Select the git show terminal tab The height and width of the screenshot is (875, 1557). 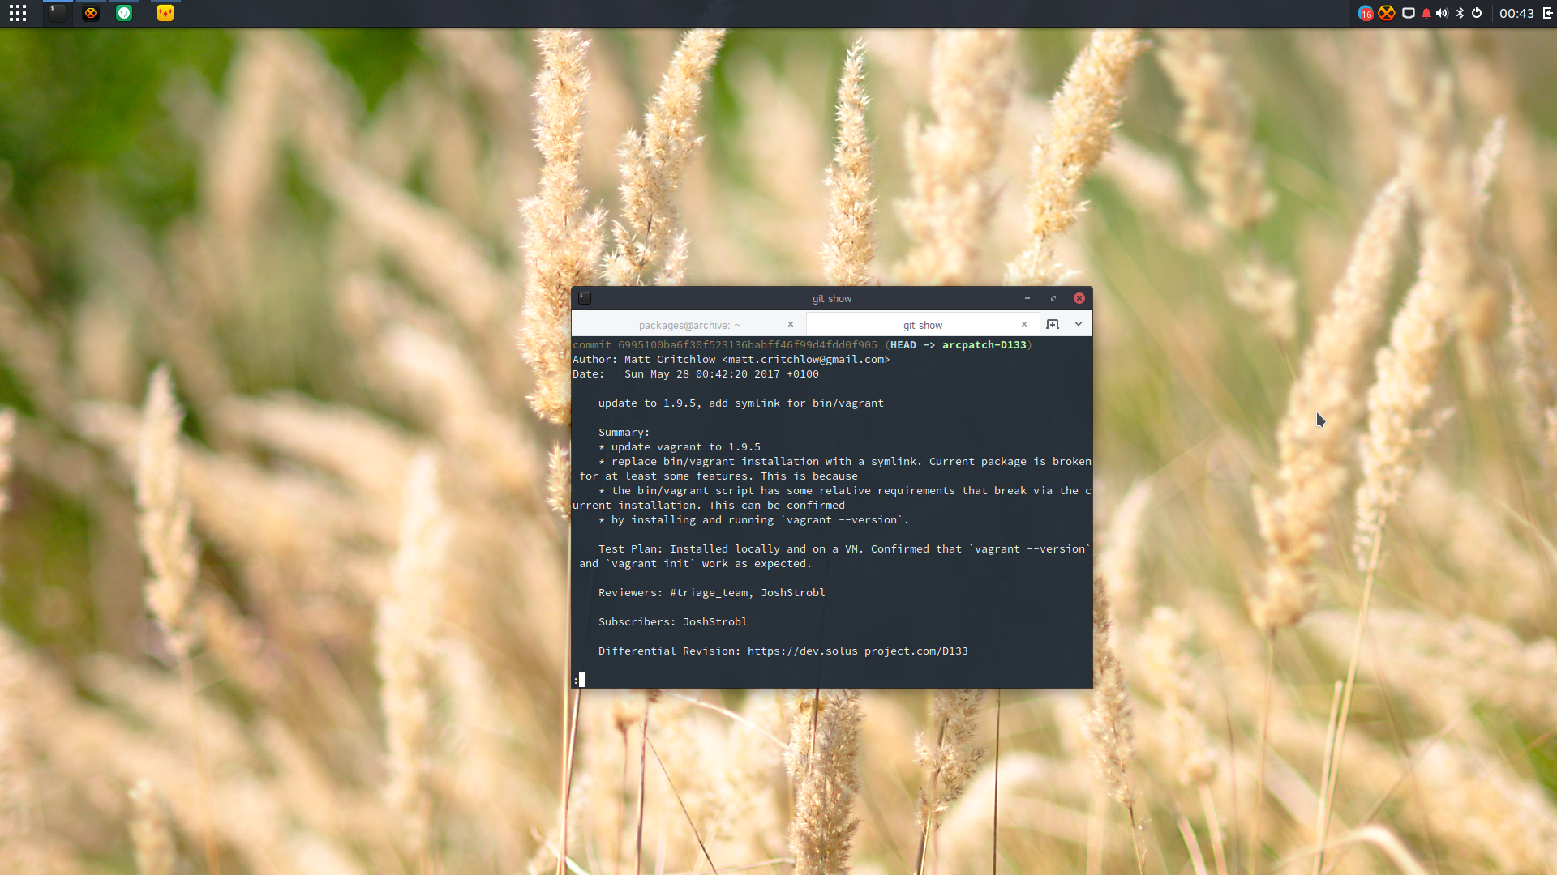point(923,325)
